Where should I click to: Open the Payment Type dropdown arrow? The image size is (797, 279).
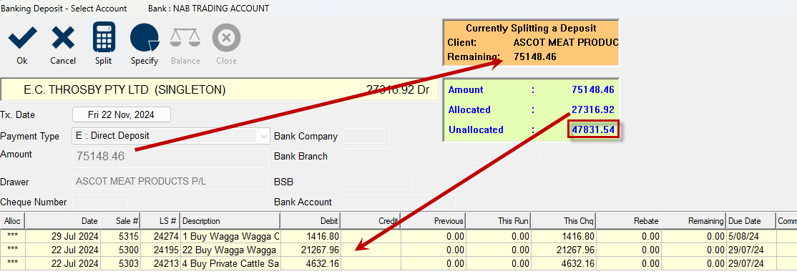coord(264,136)
